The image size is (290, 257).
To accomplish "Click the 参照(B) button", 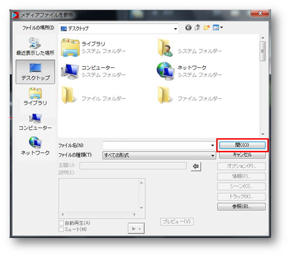I will point(241,206).
